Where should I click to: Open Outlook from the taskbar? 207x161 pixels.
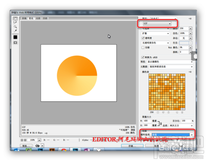pos(17,149)
